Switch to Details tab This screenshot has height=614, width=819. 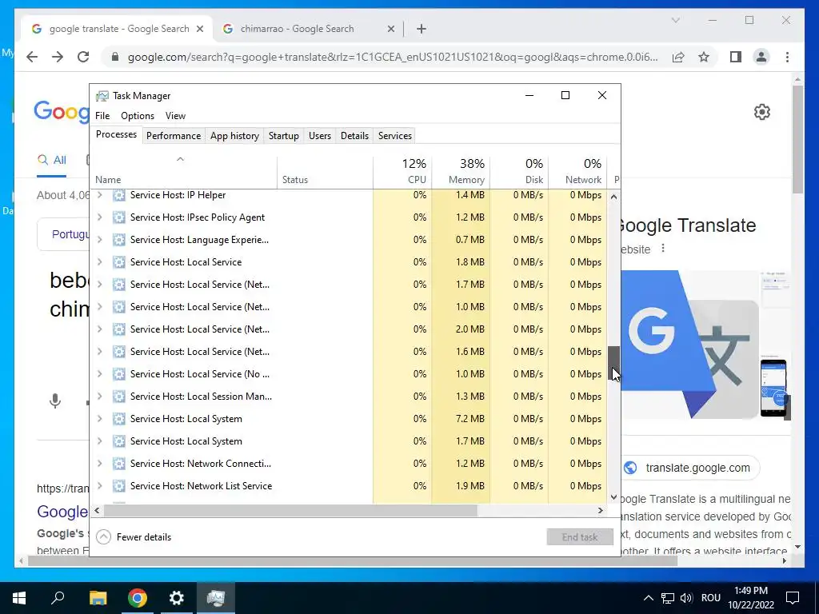[354, 136]
